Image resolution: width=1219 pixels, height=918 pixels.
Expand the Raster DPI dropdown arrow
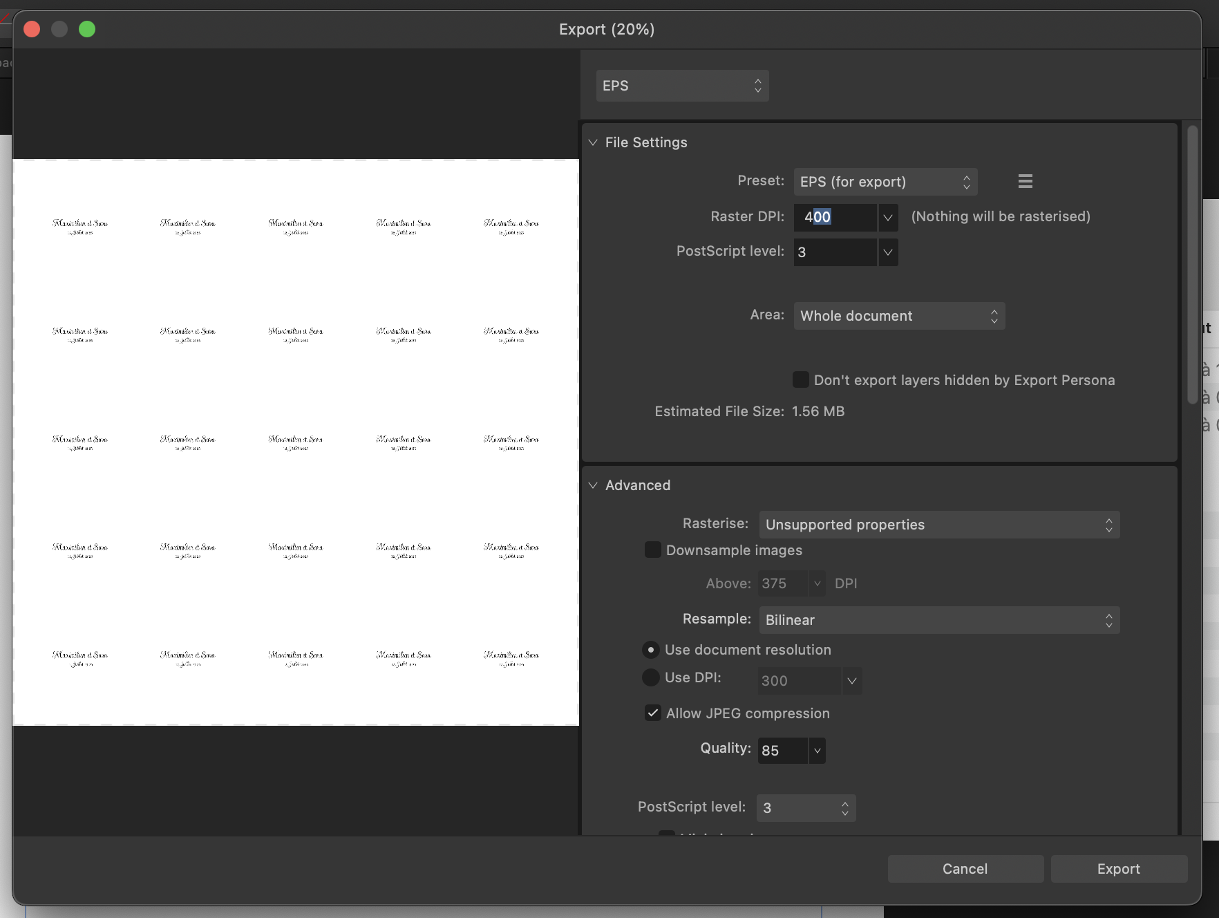pyautogui.click(x=888, y=218)
